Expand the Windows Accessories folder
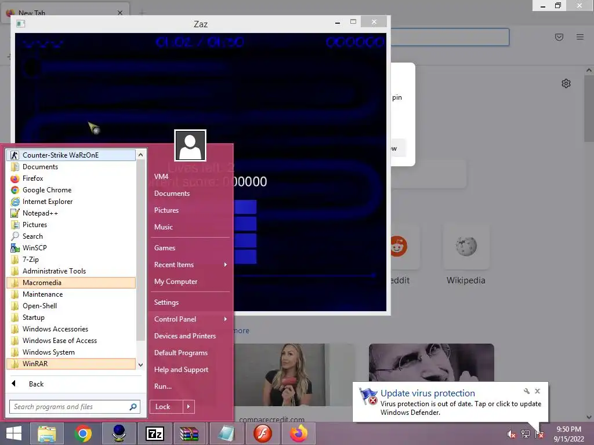The image size is (594, 445). tap(71, 329)
